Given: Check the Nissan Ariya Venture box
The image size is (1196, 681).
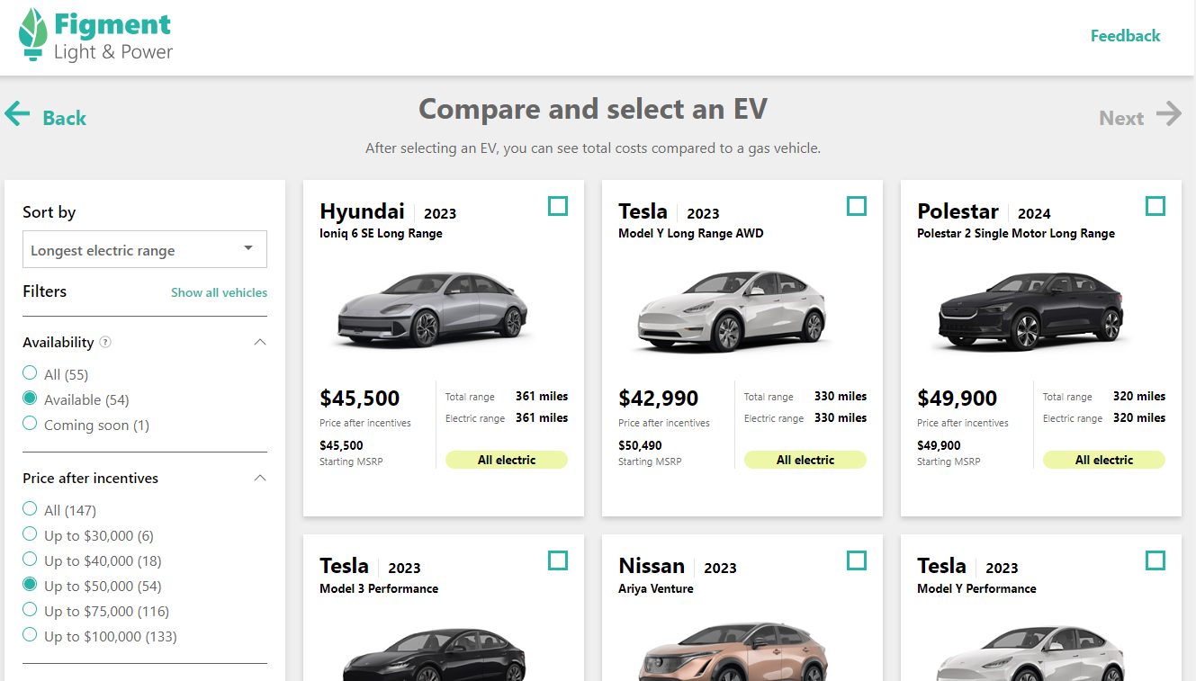Looking at the screenshot, I should tap(857, 560).
